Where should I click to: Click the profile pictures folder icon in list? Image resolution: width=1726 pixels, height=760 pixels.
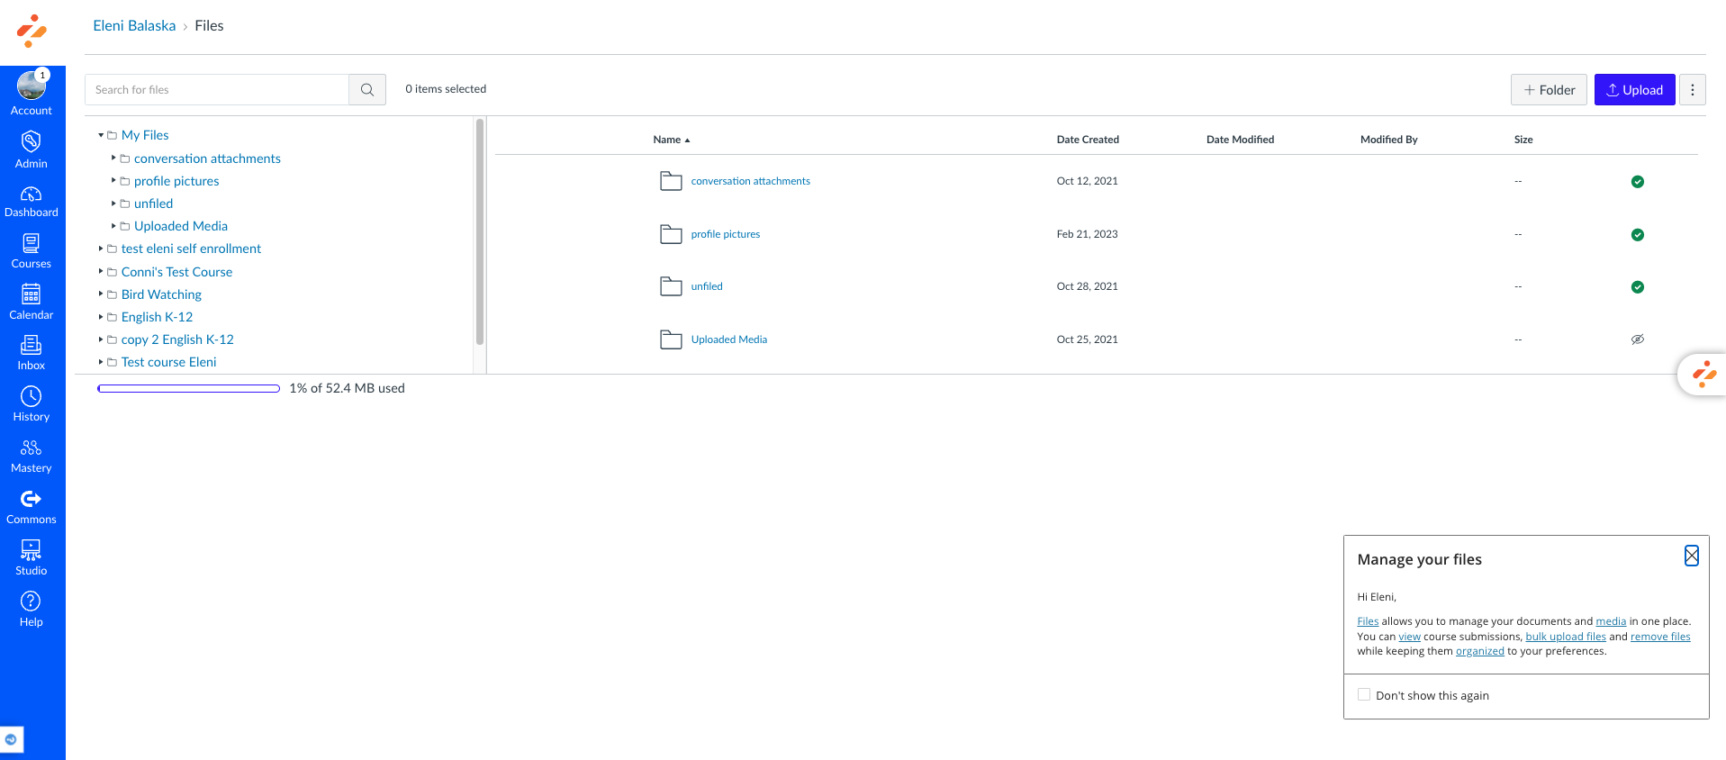click(671, 234)
